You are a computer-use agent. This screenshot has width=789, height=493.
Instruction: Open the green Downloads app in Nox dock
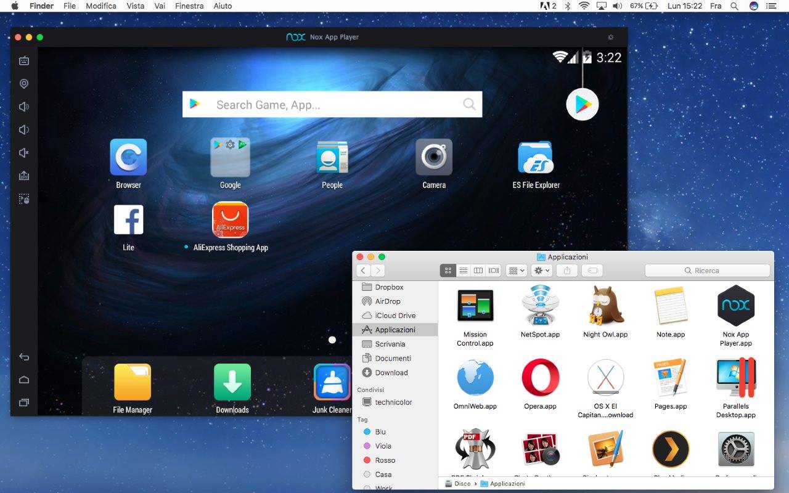(x=232, y=382)
